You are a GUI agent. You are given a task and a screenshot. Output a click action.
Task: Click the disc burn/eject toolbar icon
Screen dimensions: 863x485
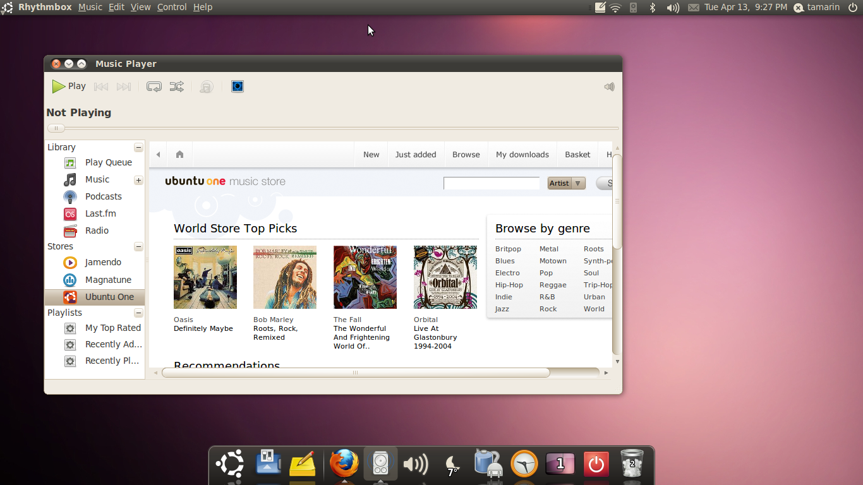[x=206, y=87]
